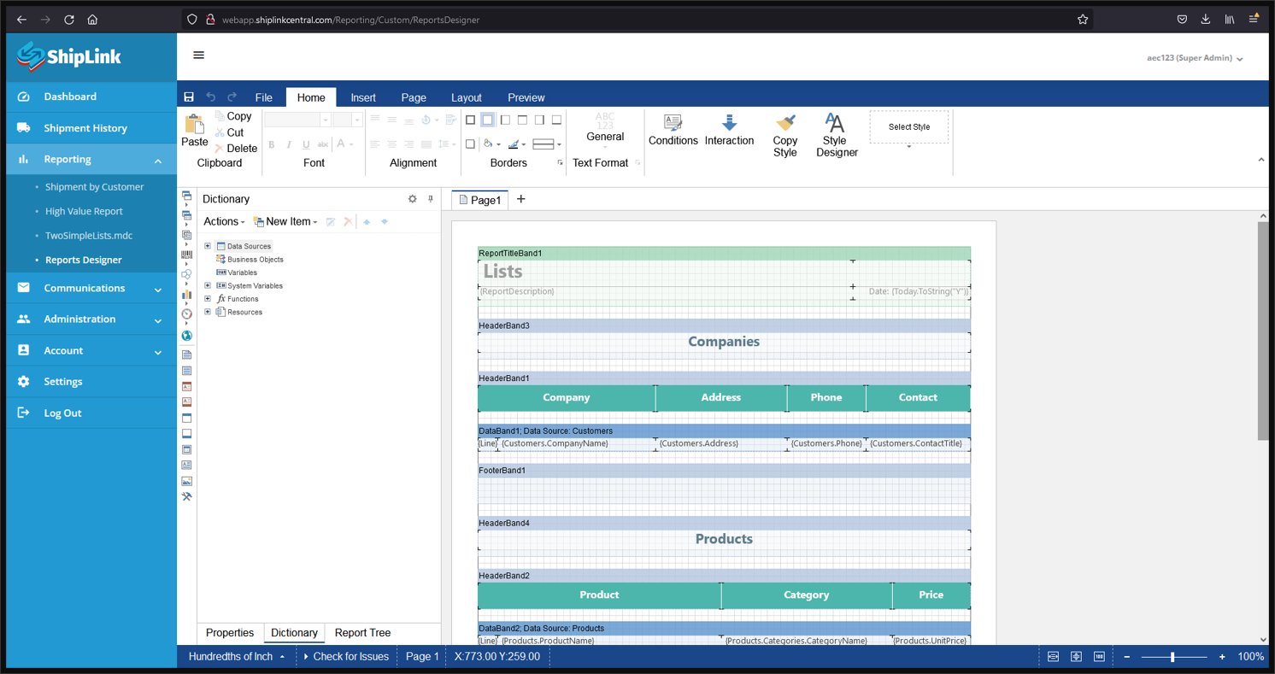Expand the Data Sources tree node

tap(208, 246)
